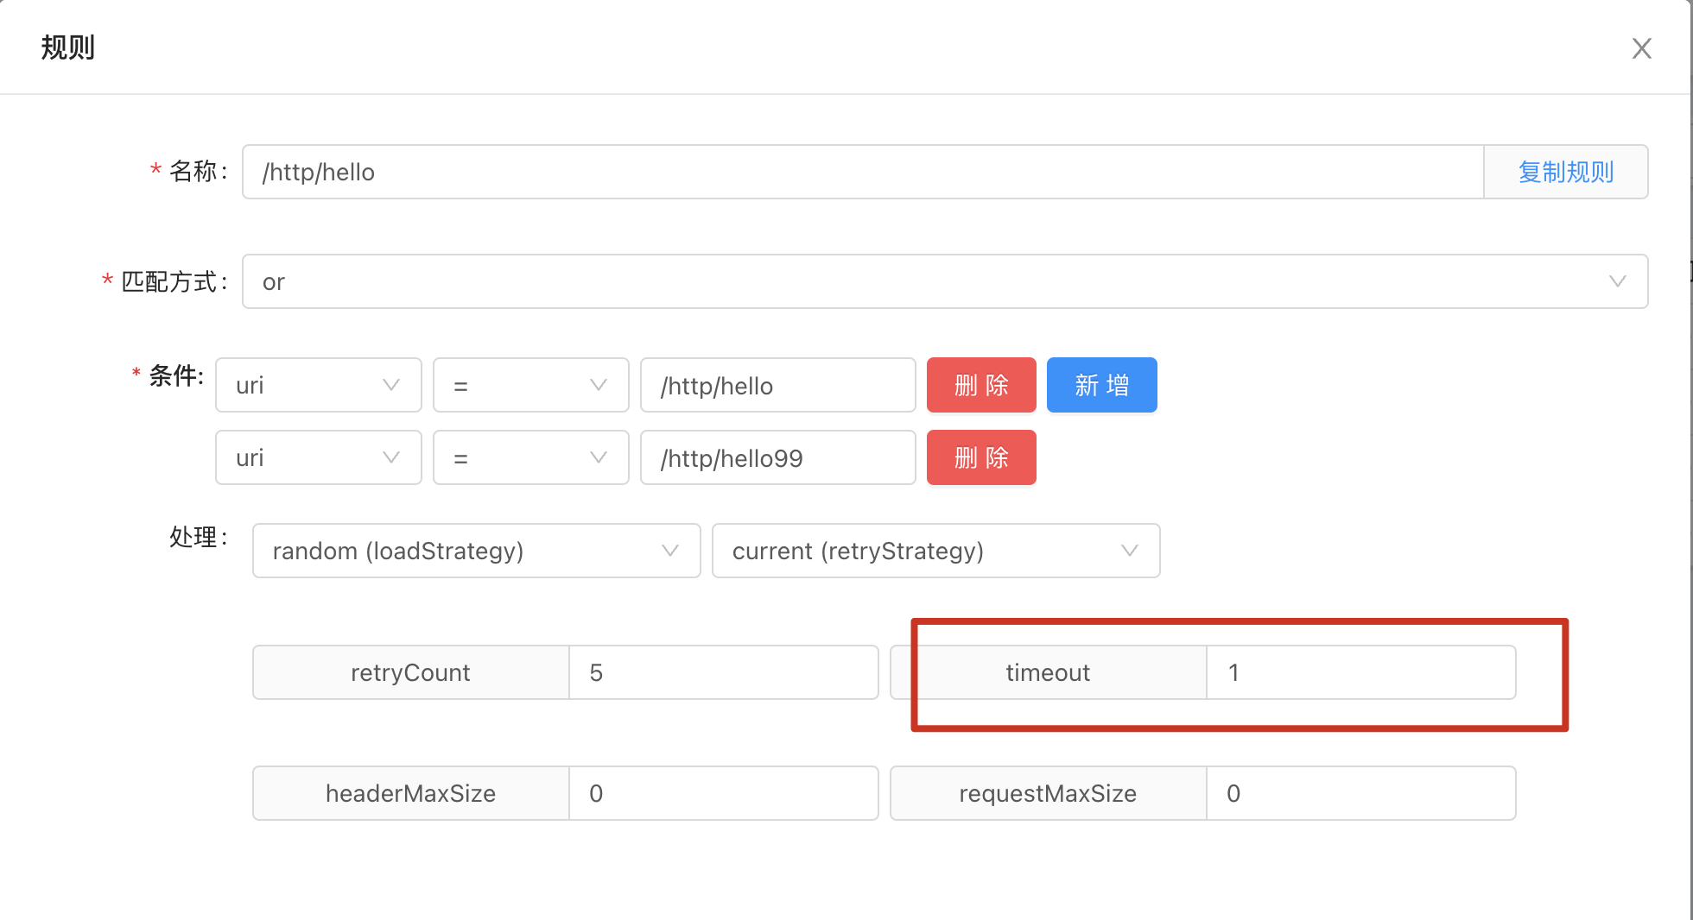Close the 规则 dialog with X icon

pyautogui.click(x=1641, y=48)
